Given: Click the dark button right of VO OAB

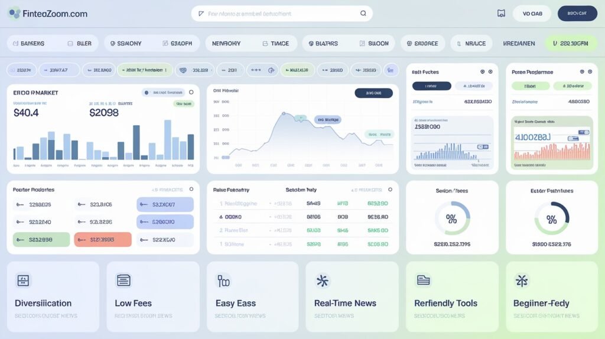Looking at the screenshot, I should (x=577, y=14).
